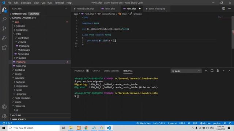
Task: Open the Selection menu
Action: click(x=26, y=3)
